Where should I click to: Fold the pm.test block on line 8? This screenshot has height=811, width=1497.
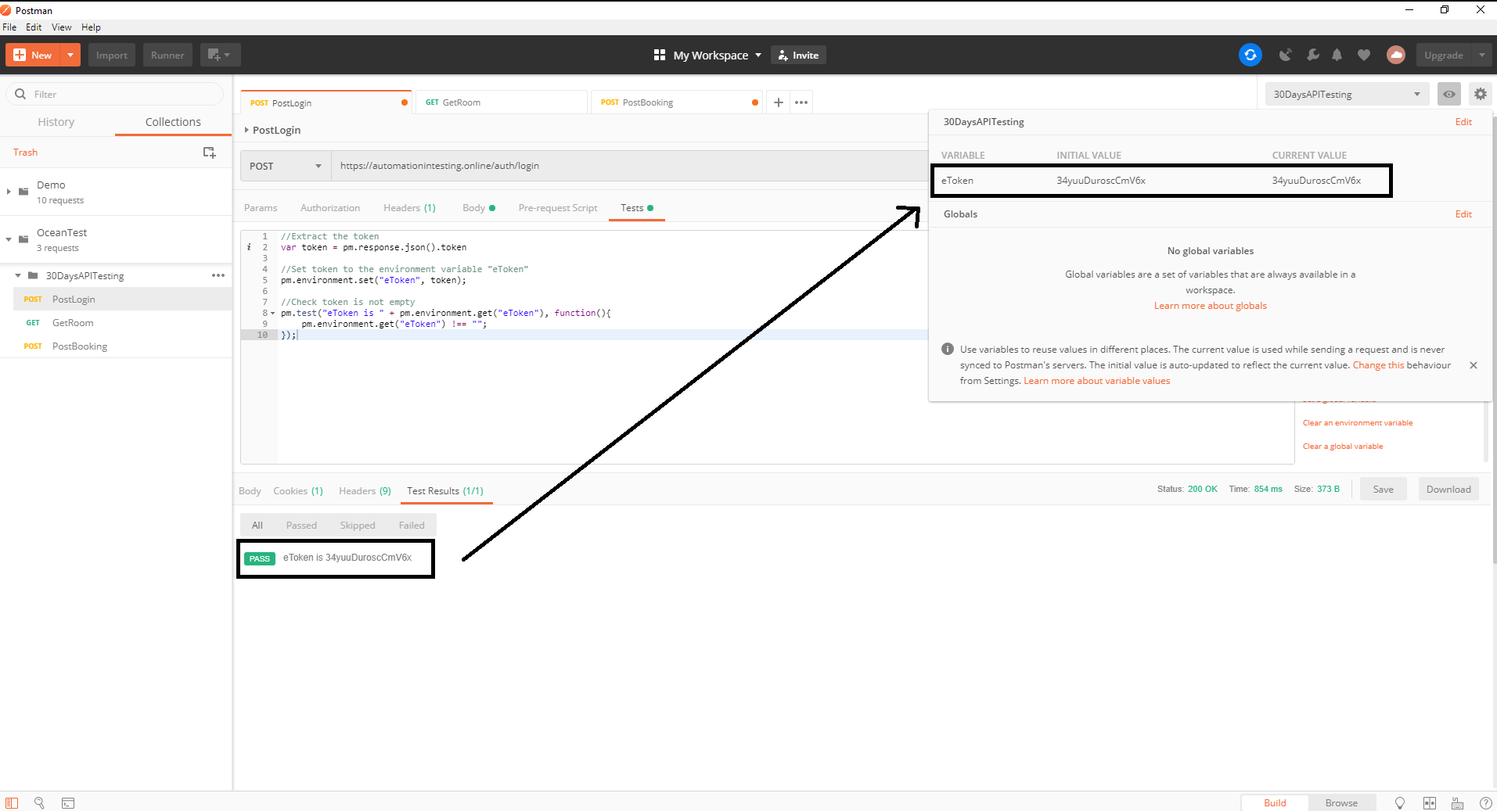273,313
